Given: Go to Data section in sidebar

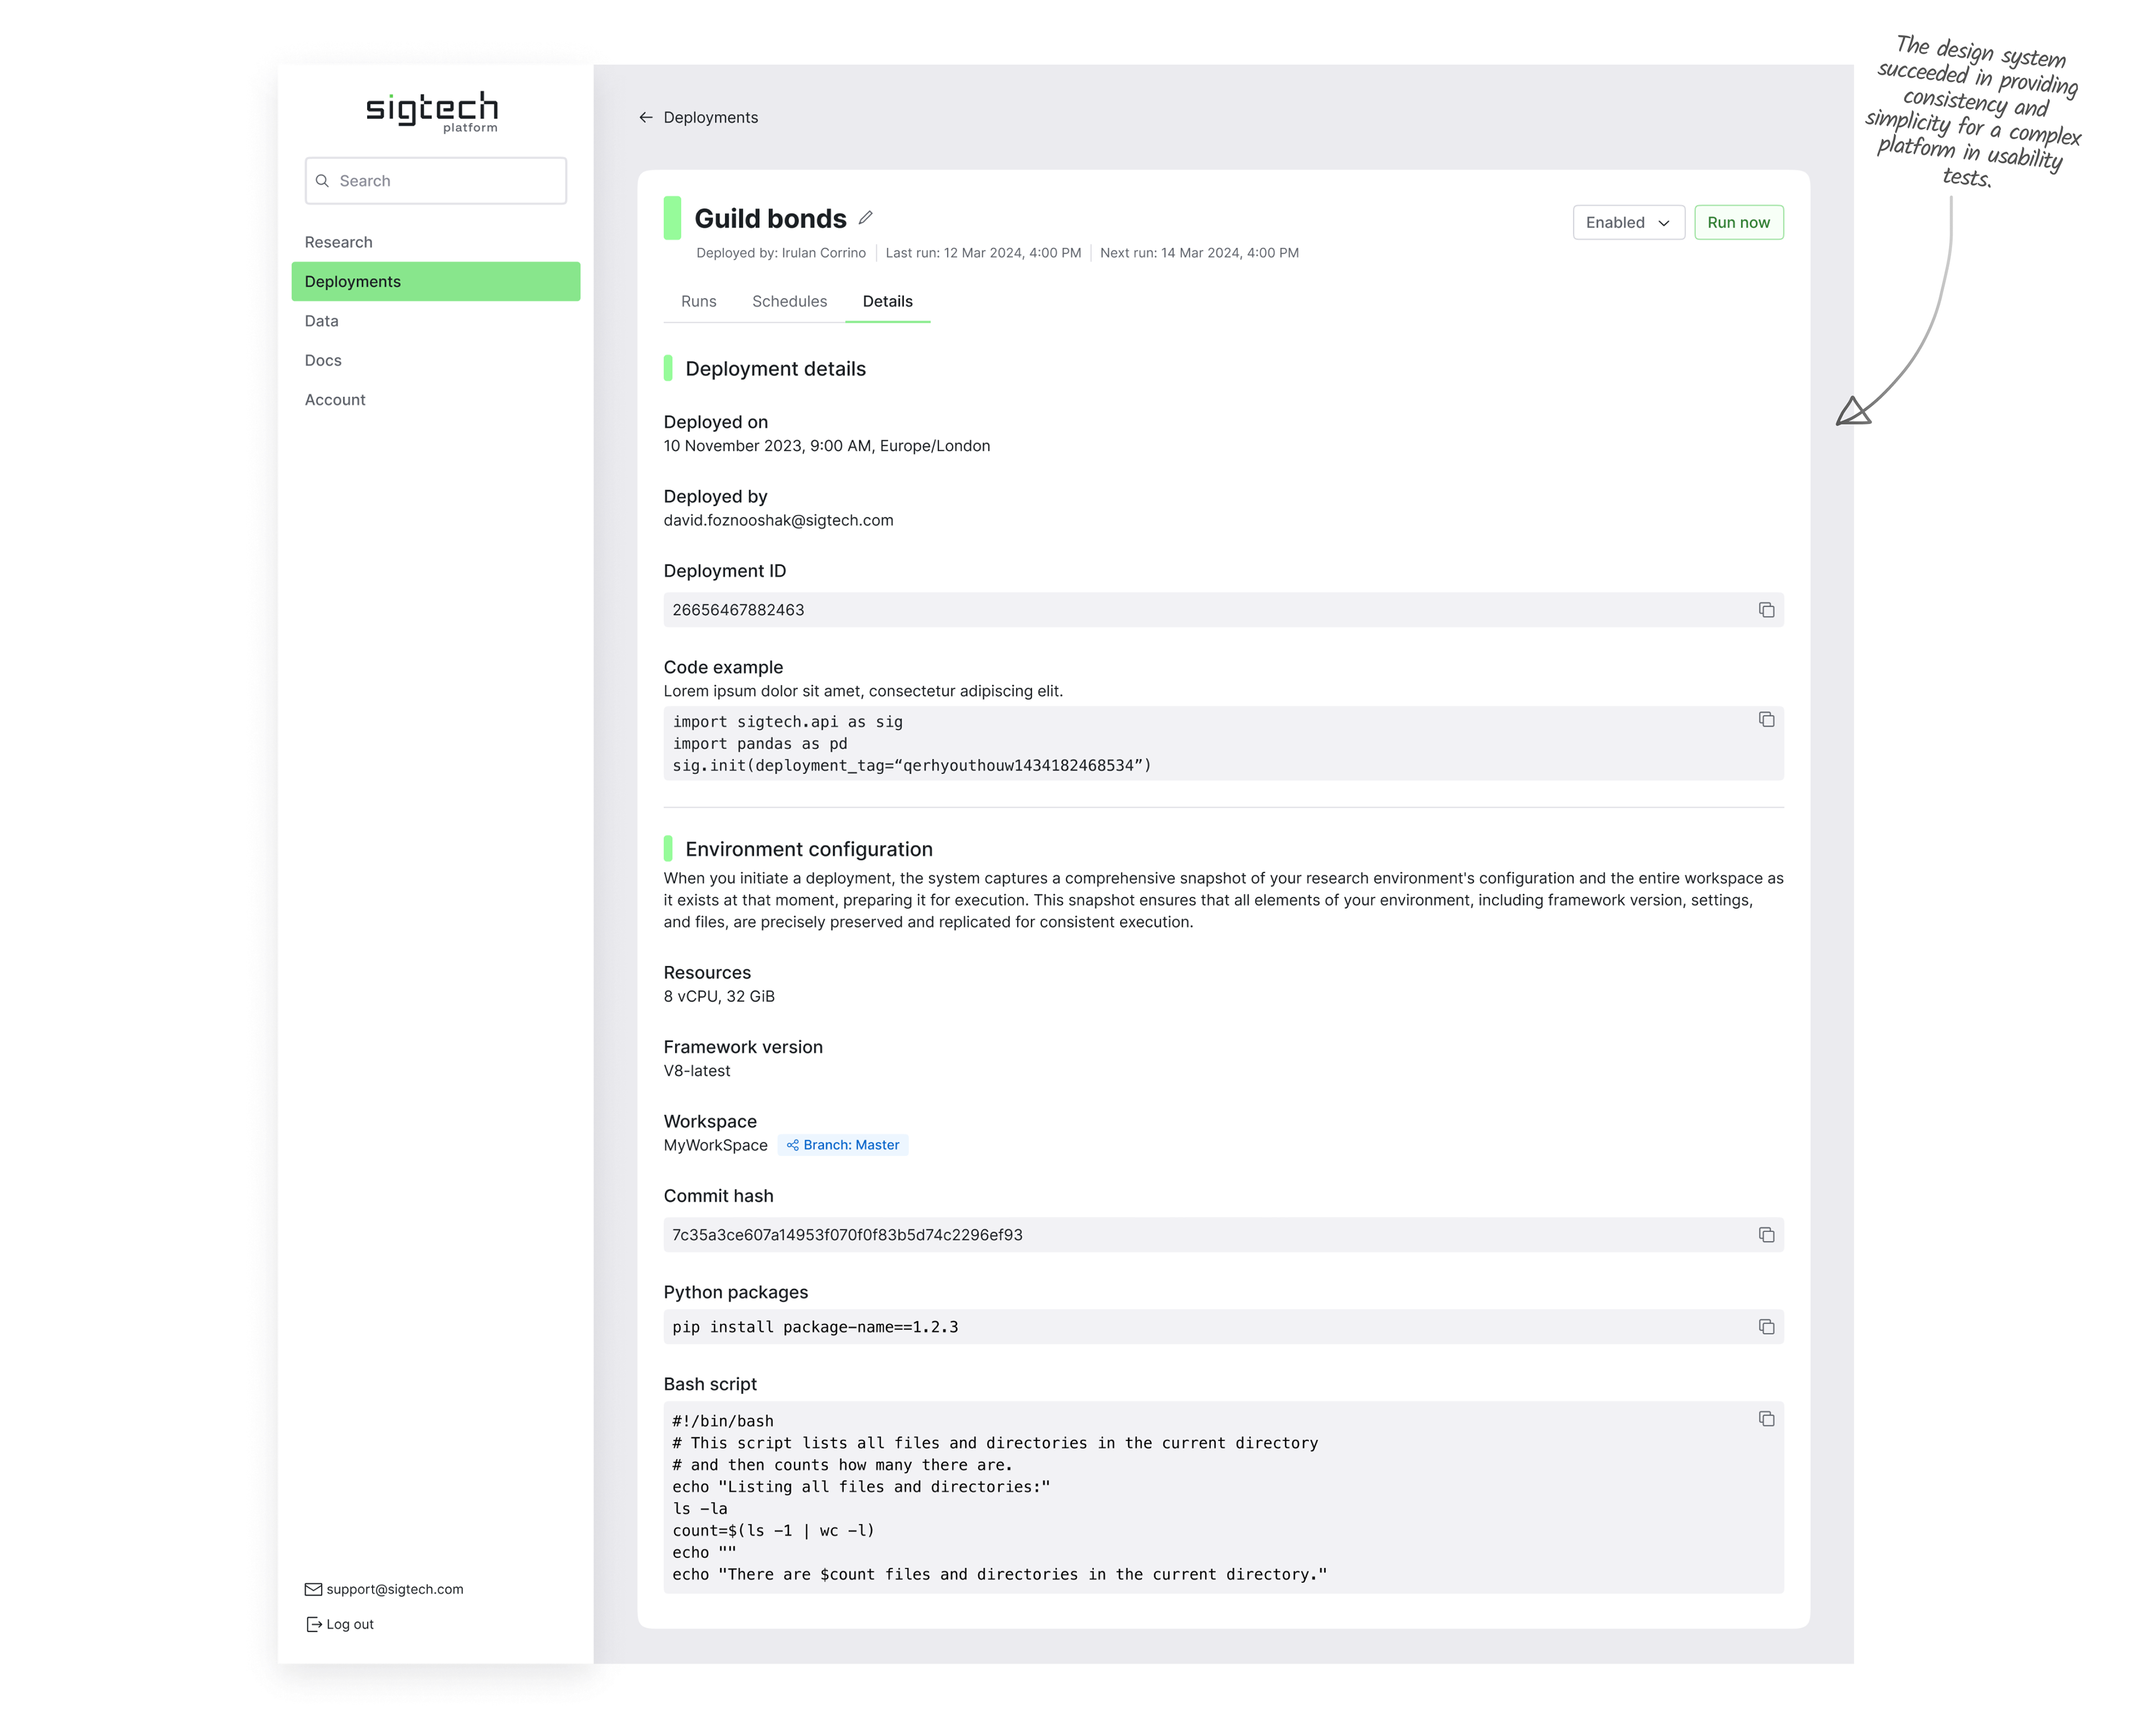Looking at the screenshot, I should (x=321, y=321).
